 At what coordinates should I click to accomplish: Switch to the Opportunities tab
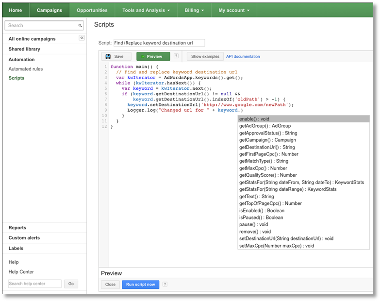click(92, 10)
